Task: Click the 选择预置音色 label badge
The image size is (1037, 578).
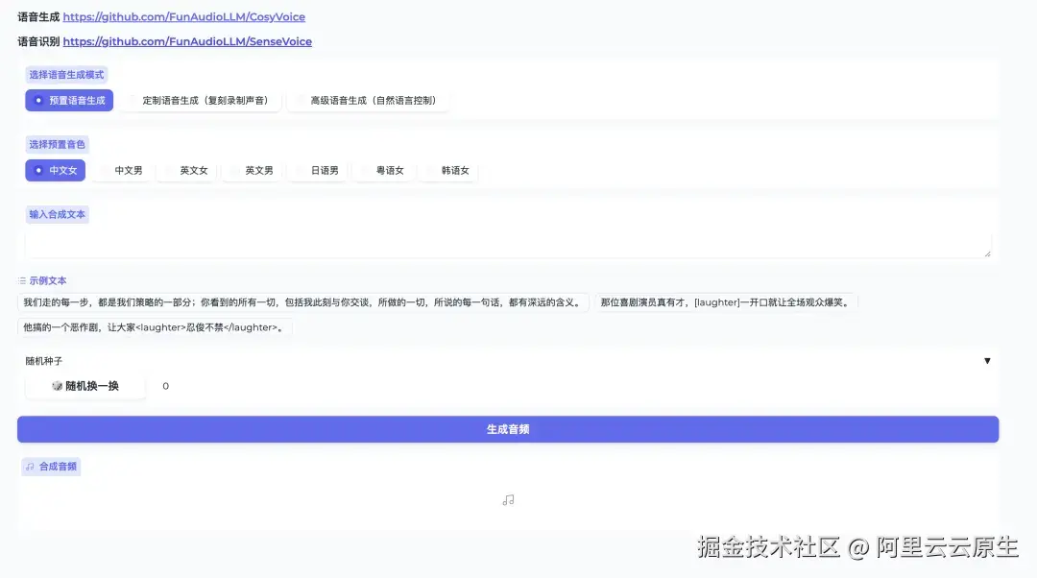Action: pos(54,144)
